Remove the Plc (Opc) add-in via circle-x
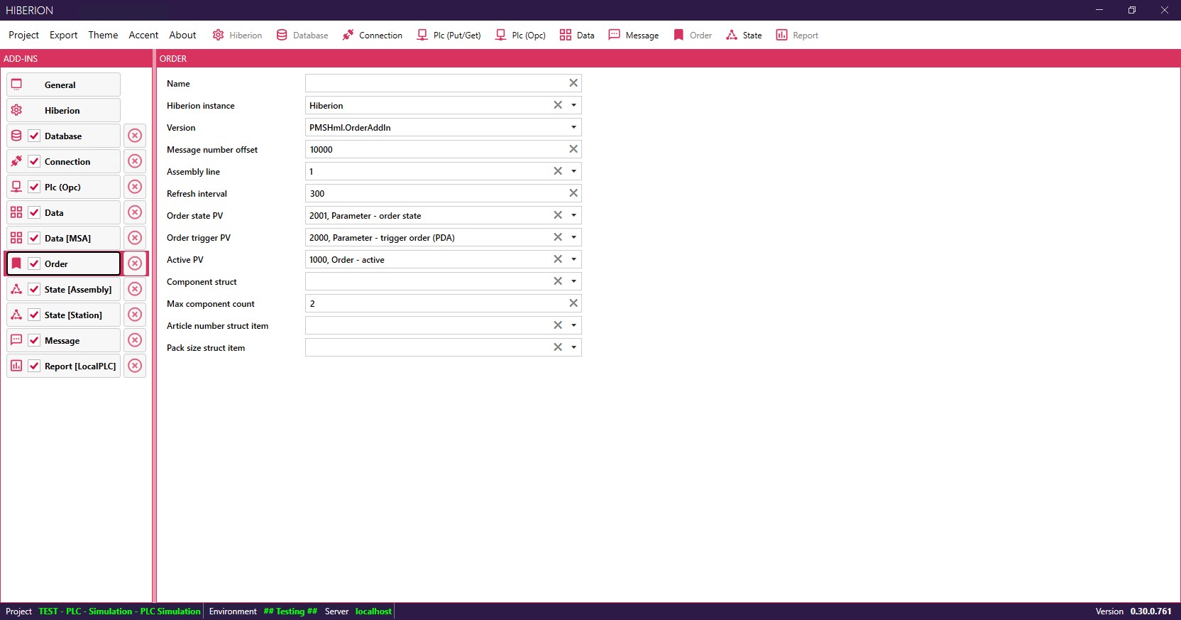This screenshot has height=620, width=1181. click(135, 187)
